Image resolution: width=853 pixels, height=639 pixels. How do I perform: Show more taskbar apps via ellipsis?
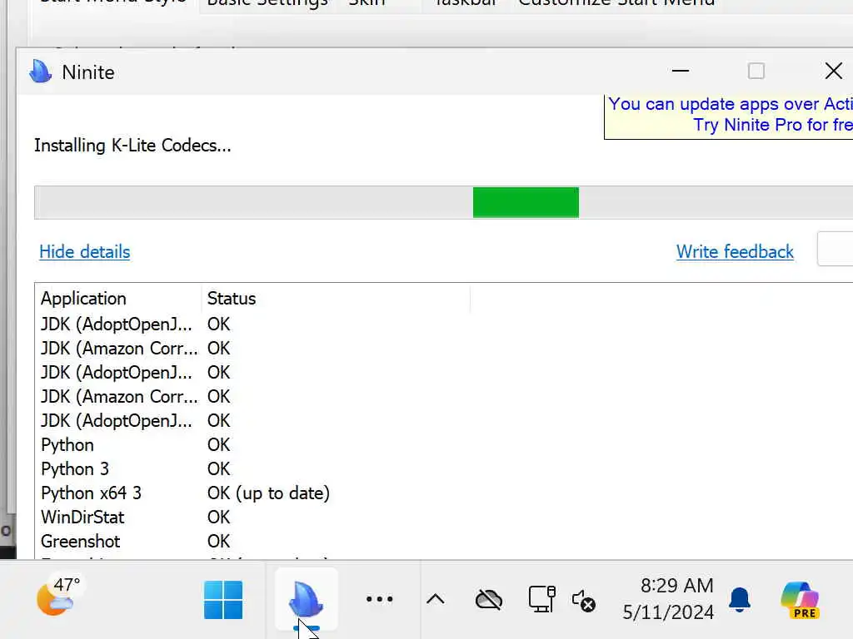point(379,599)
